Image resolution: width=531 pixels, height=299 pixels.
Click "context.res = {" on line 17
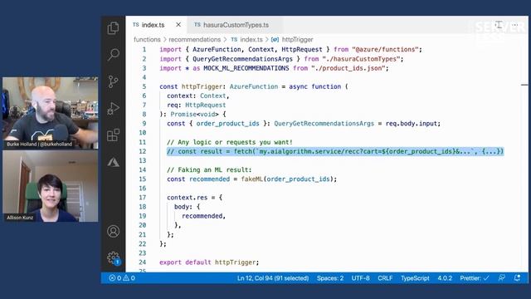tap(194, 198)
